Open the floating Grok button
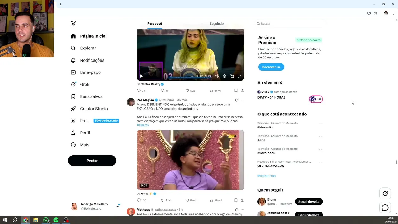The width and height of the screenshot is (398, 224). [385, 194]
